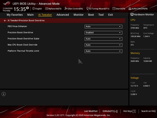Open MyFavorite(F3)
The width and height of the screenshot is (157, 118).
[x=53, y=9]
